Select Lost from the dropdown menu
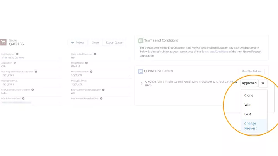The image size is (278, 156). [254, 114]
